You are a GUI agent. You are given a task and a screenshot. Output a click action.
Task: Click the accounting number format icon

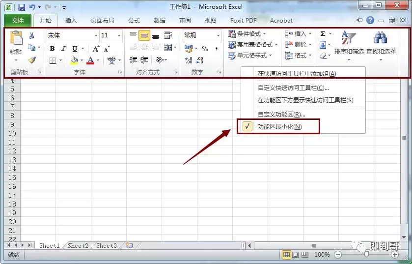point(189,48)
